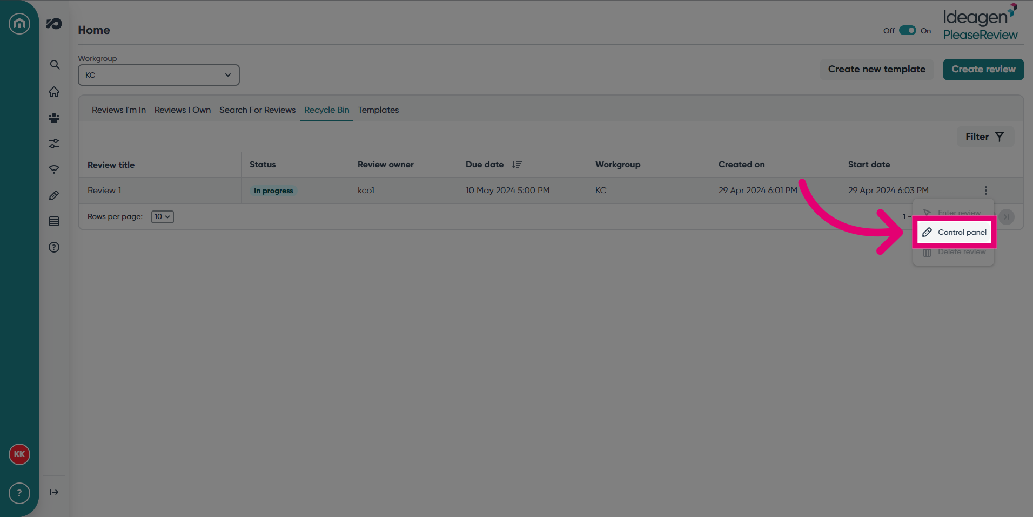
Task: Click the kco1 owner cell
Action: point(366,191)
